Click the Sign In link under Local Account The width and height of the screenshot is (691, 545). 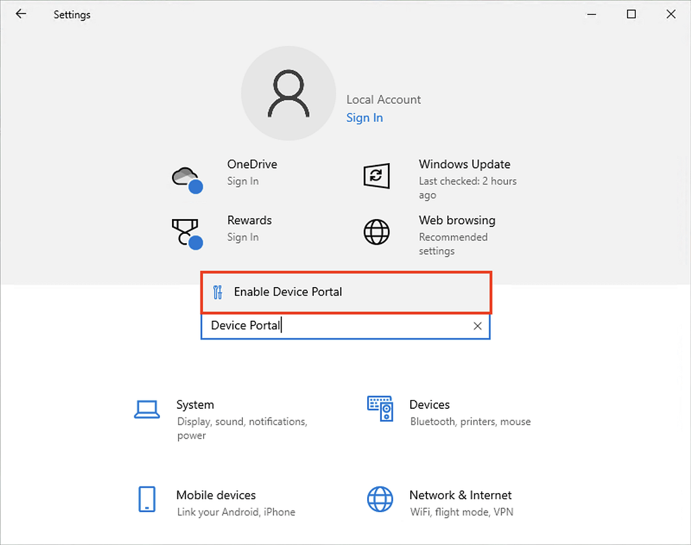(x=364, y=117)
